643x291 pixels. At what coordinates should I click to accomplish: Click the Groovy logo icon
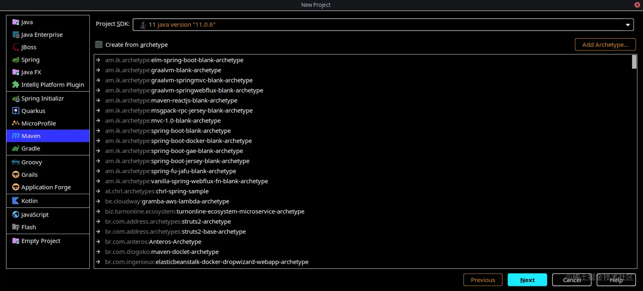coord(16,162)
